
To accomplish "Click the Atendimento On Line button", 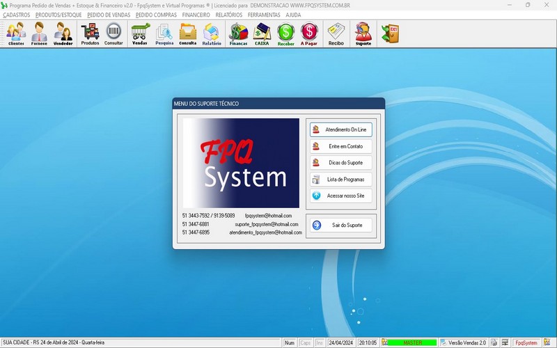I will [341, 130].
